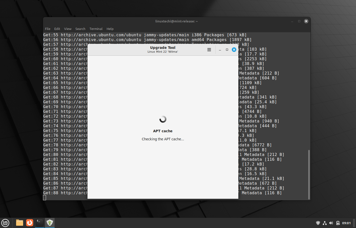The height and width of the screenshot is (228, 356).
Task: Minimize the terminal window
Action: point(292,21)
